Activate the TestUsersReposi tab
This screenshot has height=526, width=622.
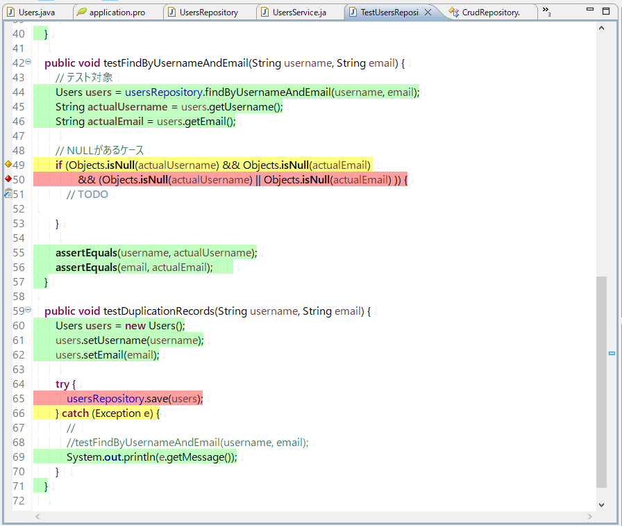(389, 13)
